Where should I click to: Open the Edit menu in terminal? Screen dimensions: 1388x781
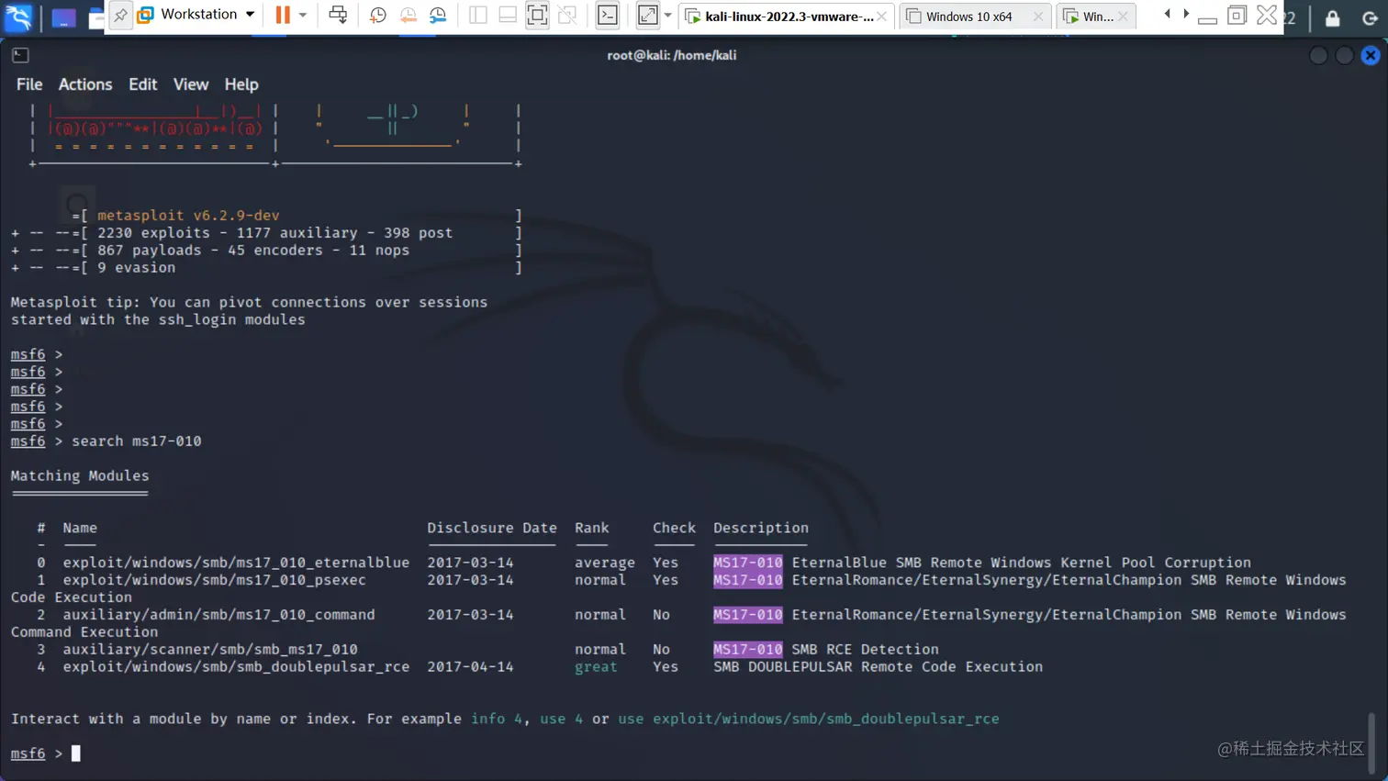point(142,84)
